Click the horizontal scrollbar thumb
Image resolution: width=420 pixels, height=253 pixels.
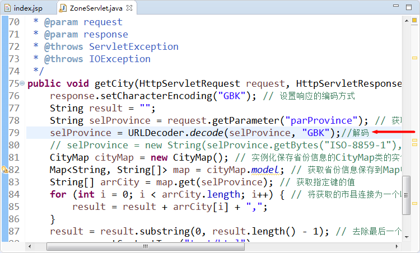[x=146, y=246]
